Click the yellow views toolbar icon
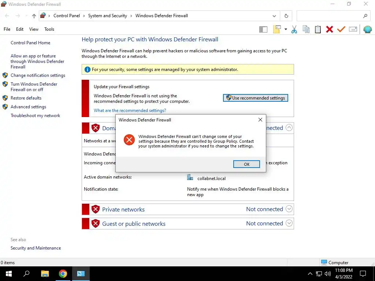This screenshot has width=375, height=281. point(277,29)
